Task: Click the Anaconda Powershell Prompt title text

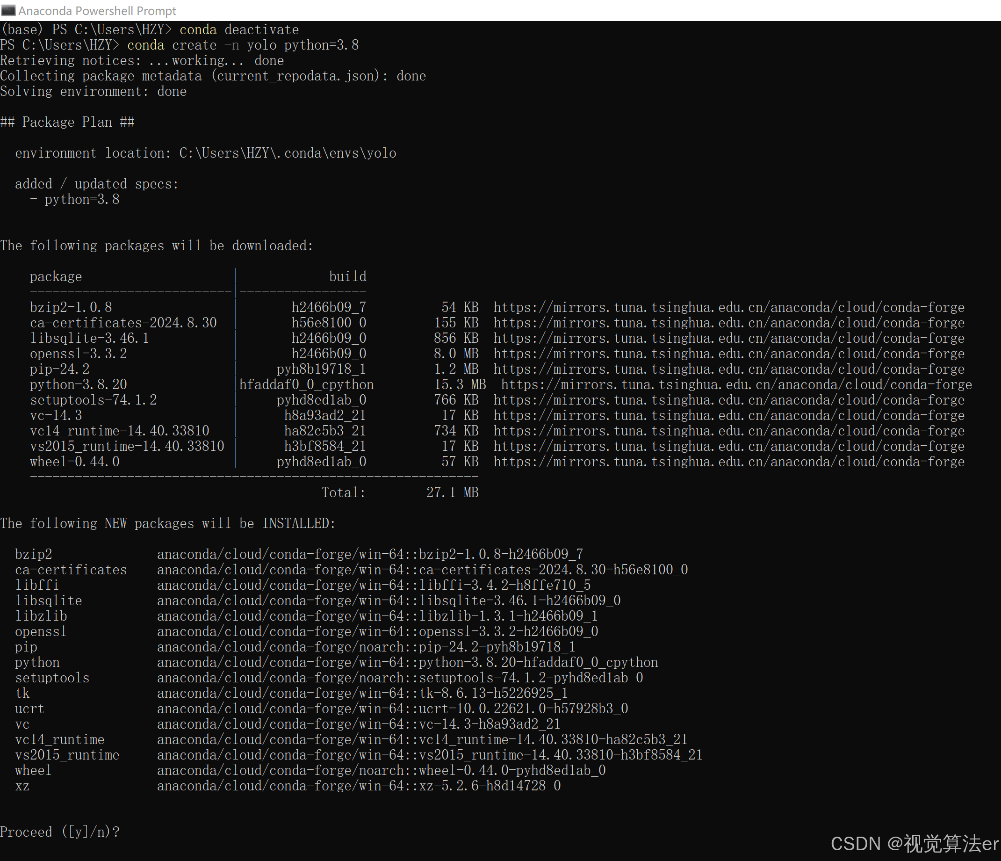Action: 97,11
